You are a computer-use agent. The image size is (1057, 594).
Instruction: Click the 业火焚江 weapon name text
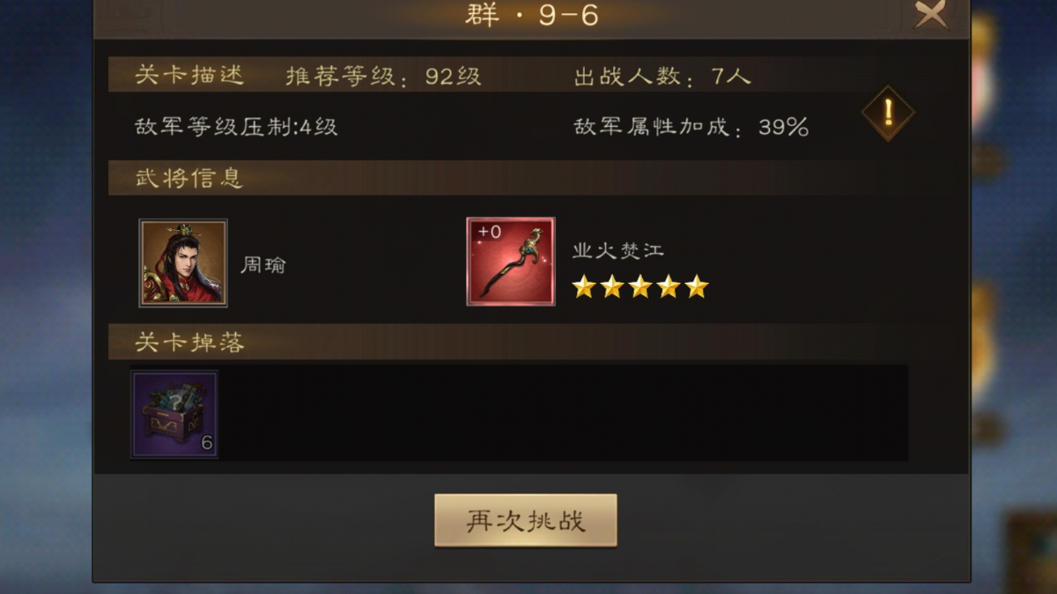point(617,250)
